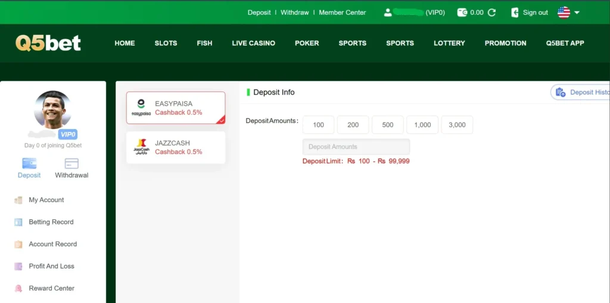
Task: Choose the 500 deposit amount
Action: [x=388, y=125]
